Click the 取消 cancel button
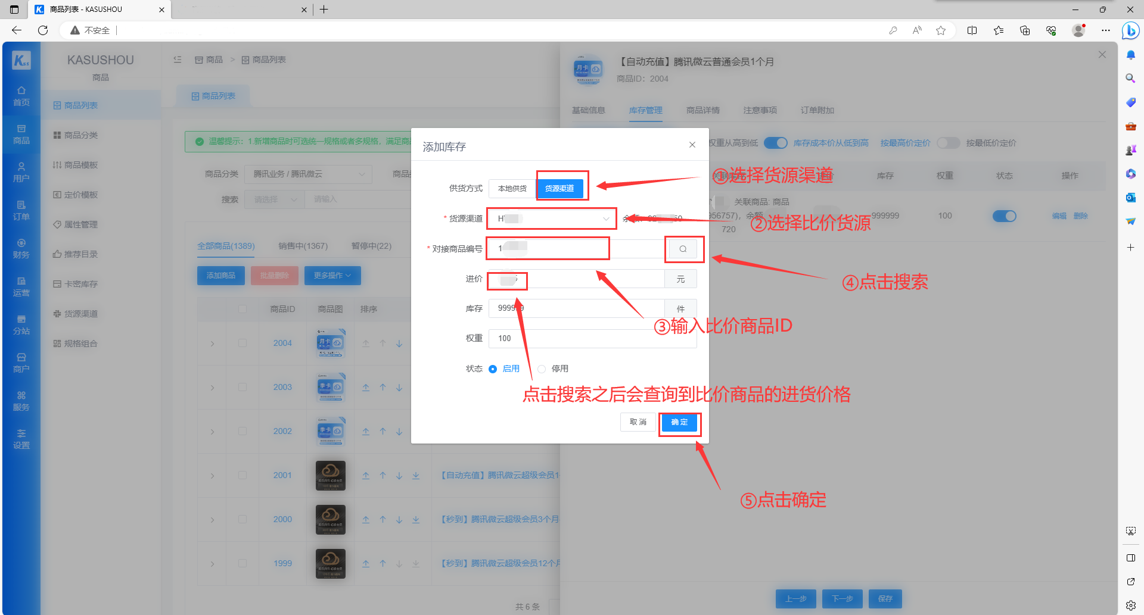 click(638, 422)
